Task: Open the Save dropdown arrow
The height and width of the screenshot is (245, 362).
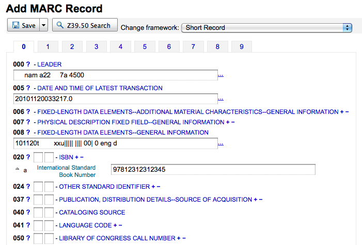Action: coord(43,25)
